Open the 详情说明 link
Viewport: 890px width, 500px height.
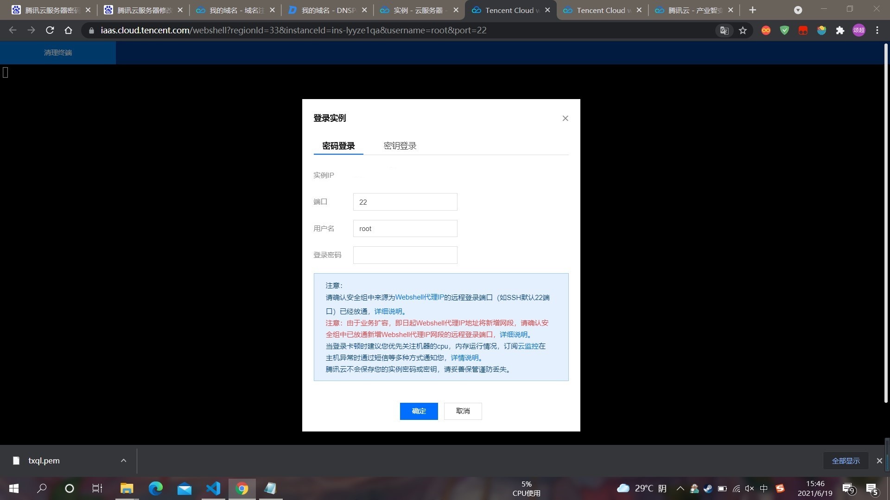point(464,357)
